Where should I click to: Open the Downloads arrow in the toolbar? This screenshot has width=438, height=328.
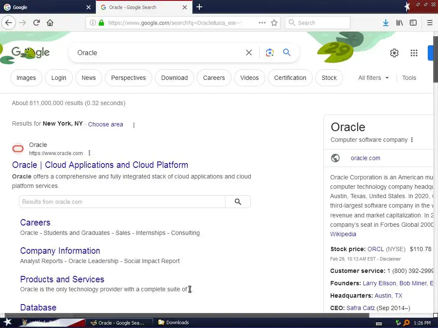pos(386,23)
